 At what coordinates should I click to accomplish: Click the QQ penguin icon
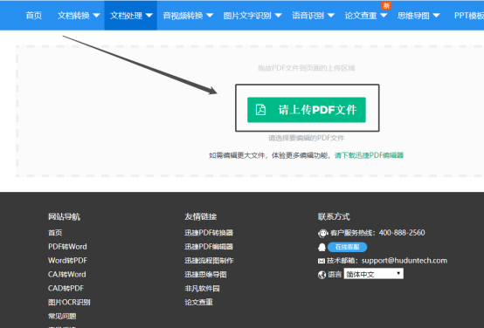click(x=322, y=247)
